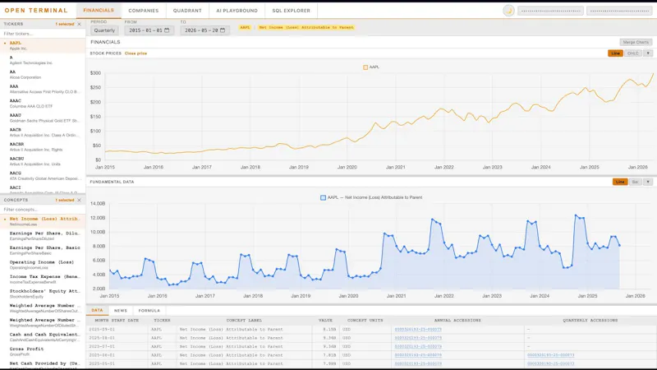Open annual accession link for 2025-09-01 row
Image resolution: width=657 pixels, height=370 pixels.
click(x=418, y=330)
